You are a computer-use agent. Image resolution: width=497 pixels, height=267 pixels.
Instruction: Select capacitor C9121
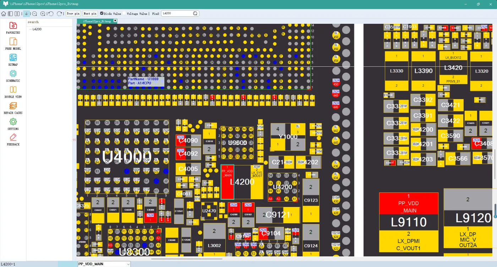278,215
